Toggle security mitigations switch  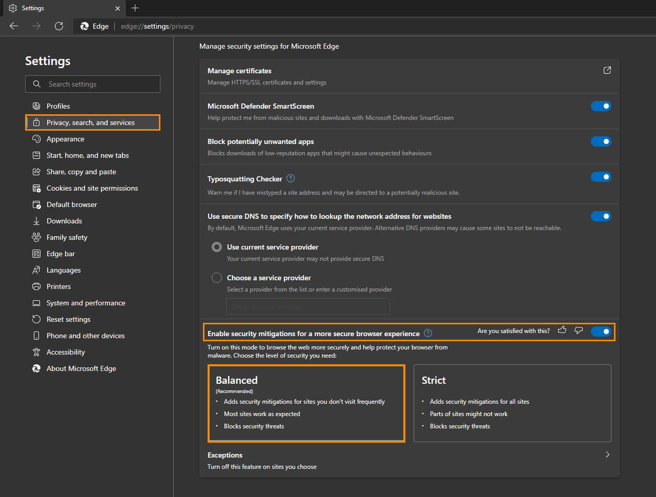tap(601, 332)
